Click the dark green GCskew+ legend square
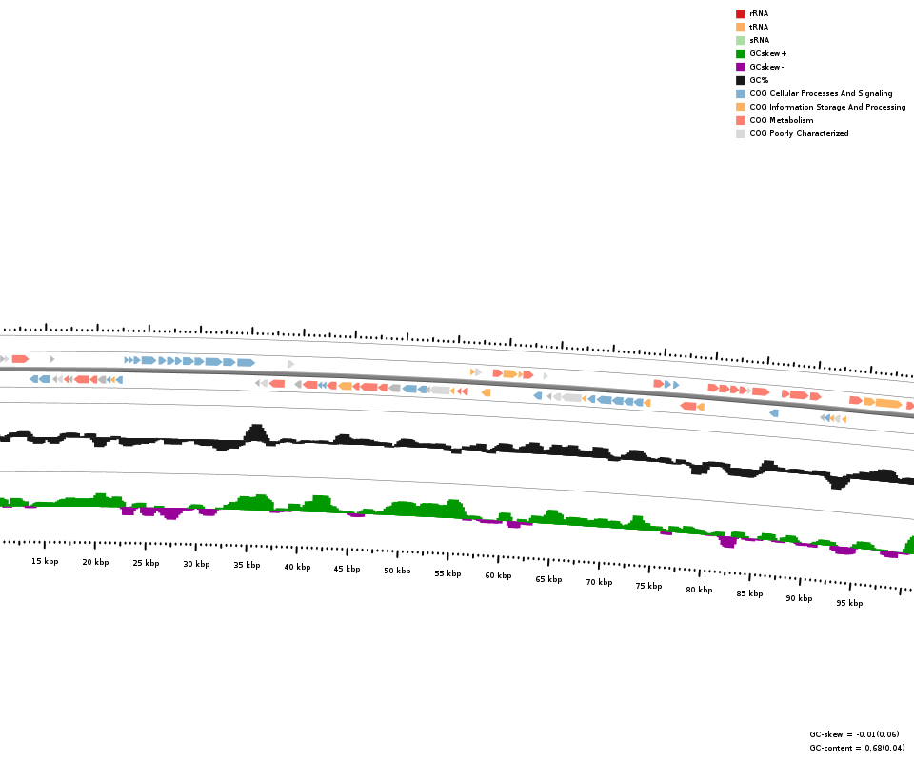This screenshot has height=762, width=914. pos(740,53)
